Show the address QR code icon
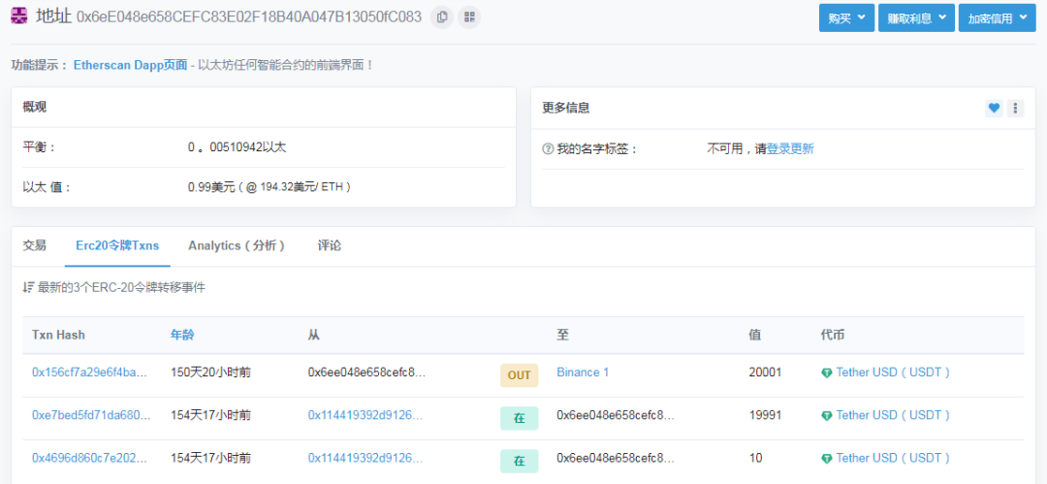1047x484 pixels. pos(469,17)
